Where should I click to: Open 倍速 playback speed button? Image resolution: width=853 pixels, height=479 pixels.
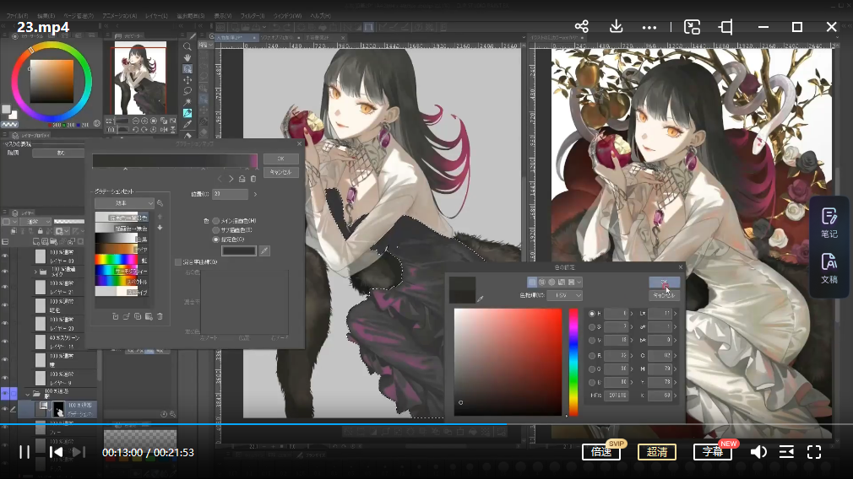601,452
